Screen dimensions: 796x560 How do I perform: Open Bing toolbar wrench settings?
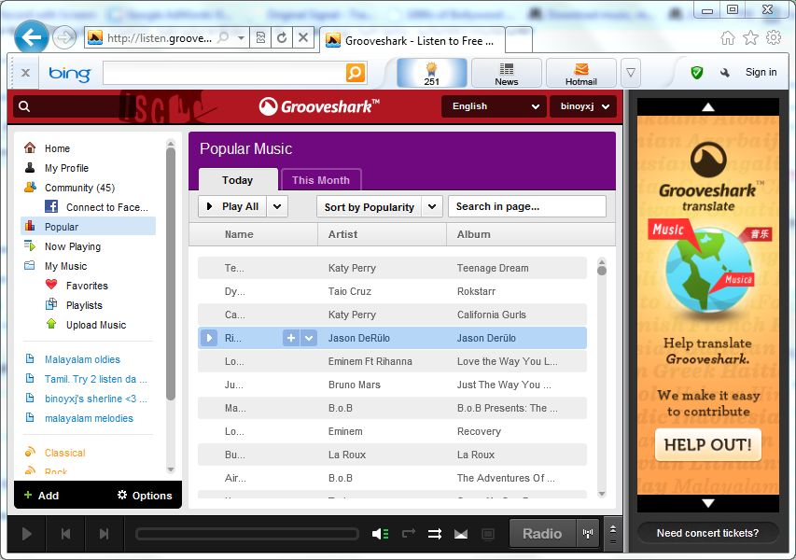725,73
